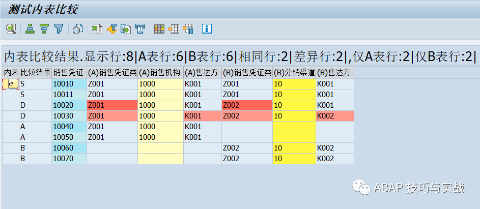Select sales document cell 10011
The image size is (480, 209).
(69, 95)
